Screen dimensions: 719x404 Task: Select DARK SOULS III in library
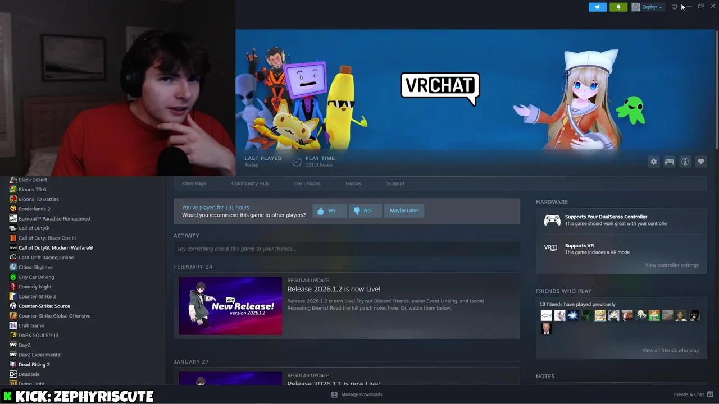38,335
